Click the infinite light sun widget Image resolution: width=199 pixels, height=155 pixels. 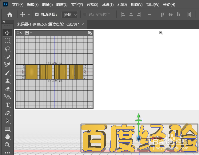click(161, 33)
